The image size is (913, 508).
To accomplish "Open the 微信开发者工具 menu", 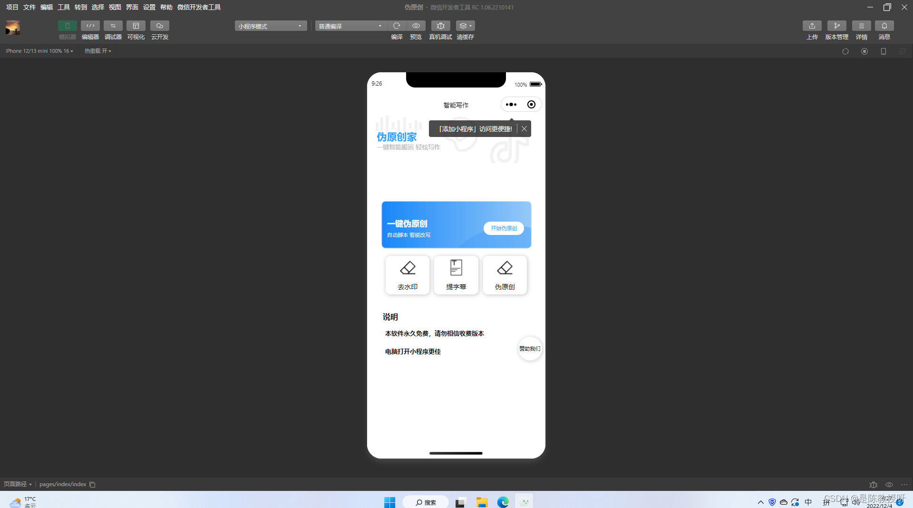I will click(x=199, y=7).
